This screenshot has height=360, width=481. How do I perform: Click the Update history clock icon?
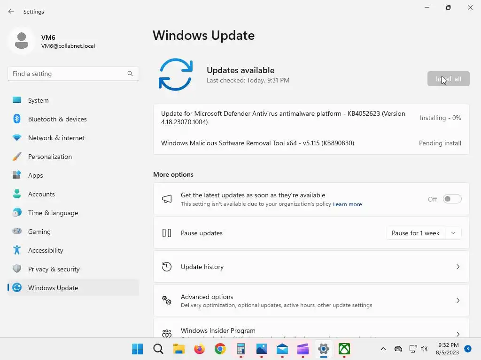[x=167, y=267]
